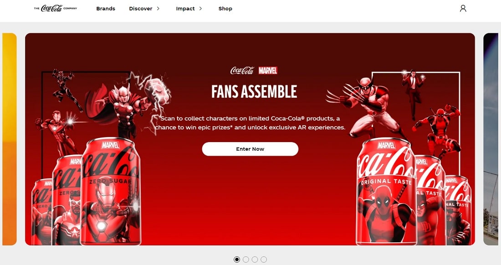Open the Discover navigation link
Screen dimensions: 501x265
pos(141,9)
